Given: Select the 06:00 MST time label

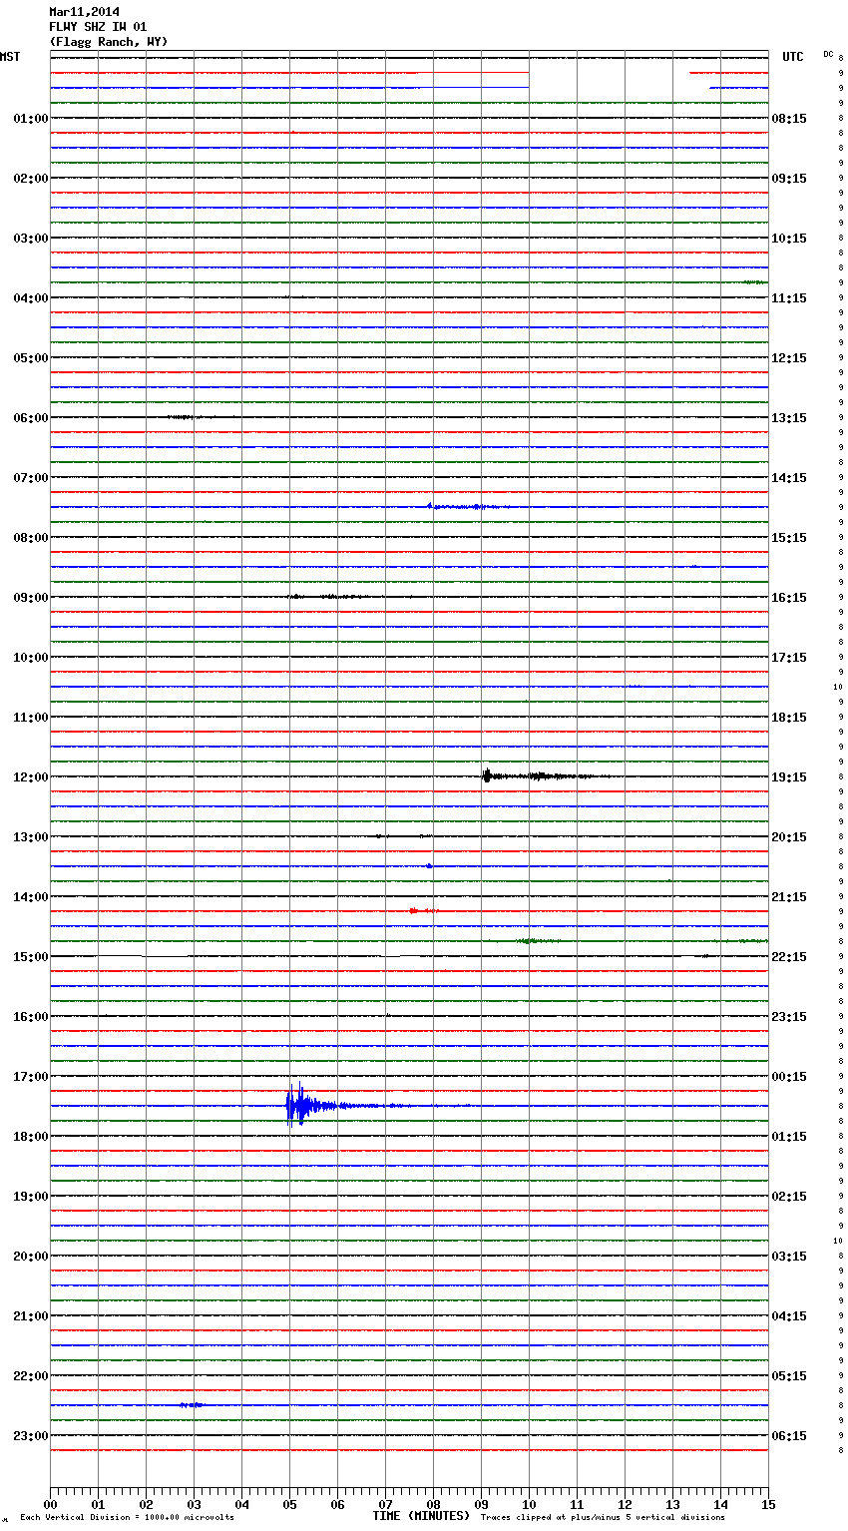Looking at the screenshot, I should coord(31,418).
